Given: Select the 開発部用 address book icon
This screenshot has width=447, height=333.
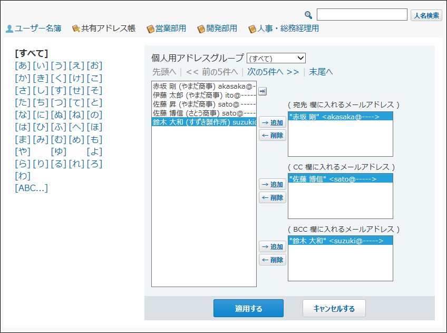Looking at the screenshot, I should point(201,29).
